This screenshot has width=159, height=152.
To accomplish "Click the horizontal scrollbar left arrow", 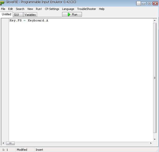I will point(3,143).
